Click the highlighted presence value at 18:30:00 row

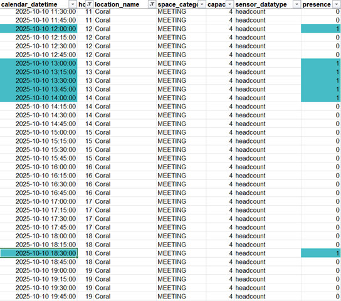(x=321, y=253)
